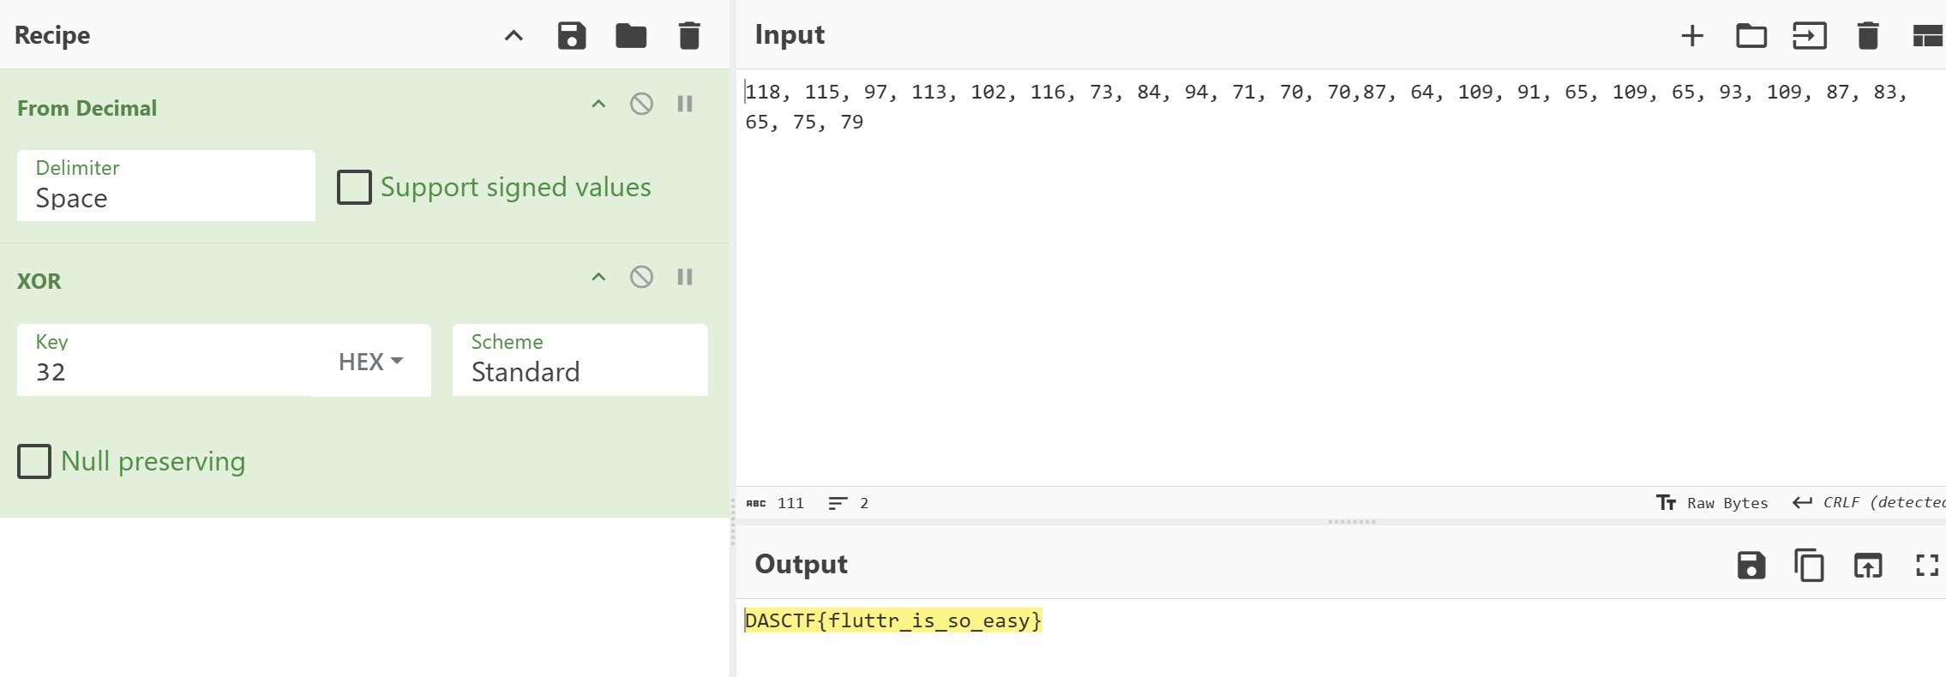The height and width of the screenshot is (677, 1946).
Task: Save the recipe with the disk icon
Action: tap(572, 36)
